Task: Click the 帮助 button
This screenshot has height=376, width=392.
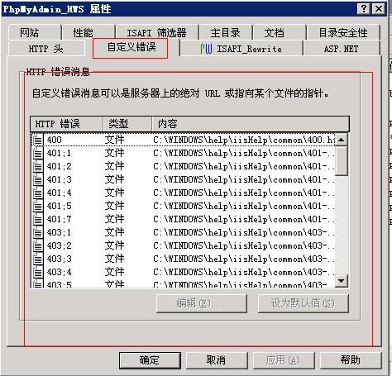Action: pos(351,360)
